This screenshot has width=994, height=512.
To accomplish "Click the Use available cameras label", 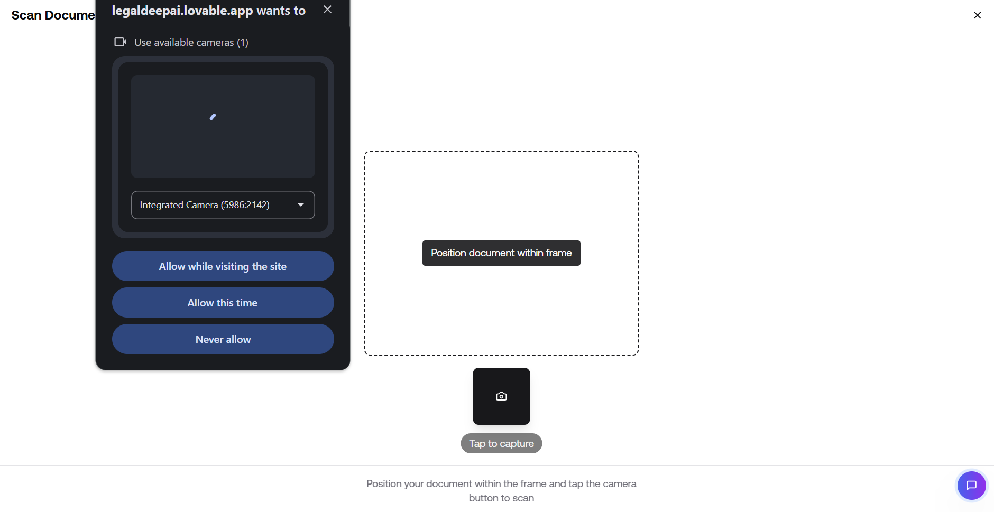I will [x=191, y=42].
